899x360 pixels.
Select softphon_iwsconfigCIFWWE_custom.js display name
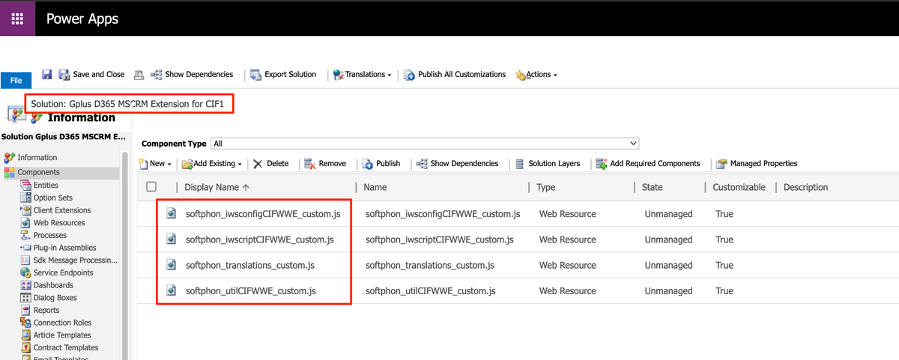pyautogui.click(x=263, y=214)
